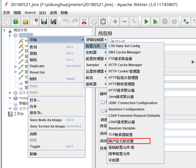Screen dimensions: 196x168
Task: Choose HTTP信息头管理器
Action: [x=136, y=78]
